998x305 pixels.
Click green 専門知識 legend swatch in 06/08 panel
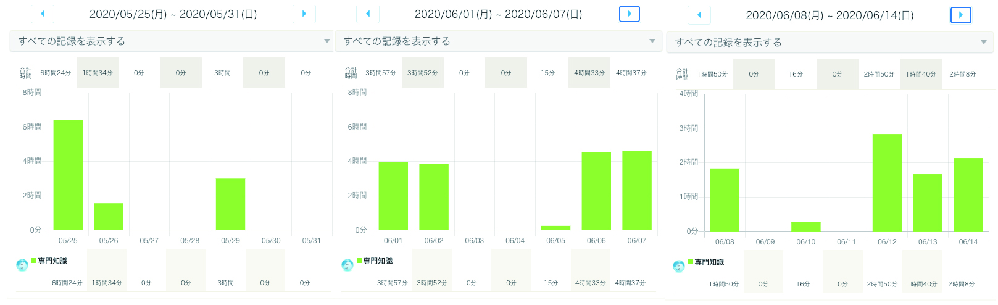[691, 262]
